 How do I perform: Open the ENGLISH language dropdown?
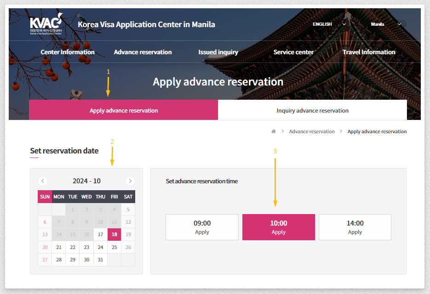pyautogui.click(x=329, y=24)
